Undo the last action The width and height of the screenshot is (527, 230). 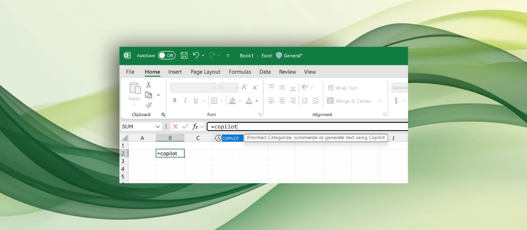coord(196,55)
